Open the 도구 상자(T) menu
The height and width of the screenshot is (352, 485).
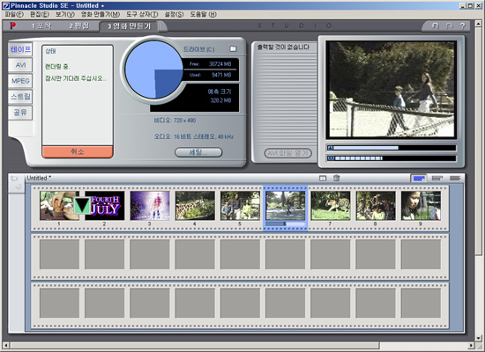point(142,14)
